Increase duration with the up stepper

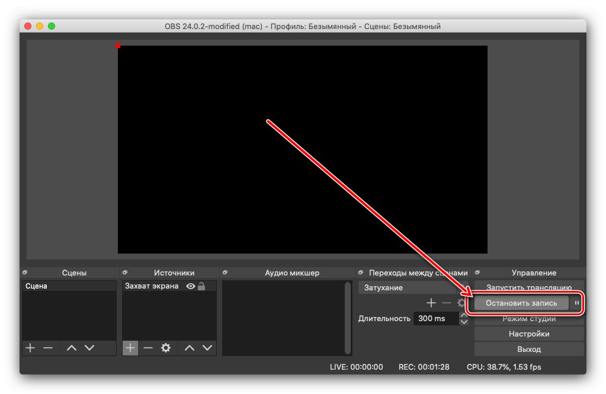464,315
